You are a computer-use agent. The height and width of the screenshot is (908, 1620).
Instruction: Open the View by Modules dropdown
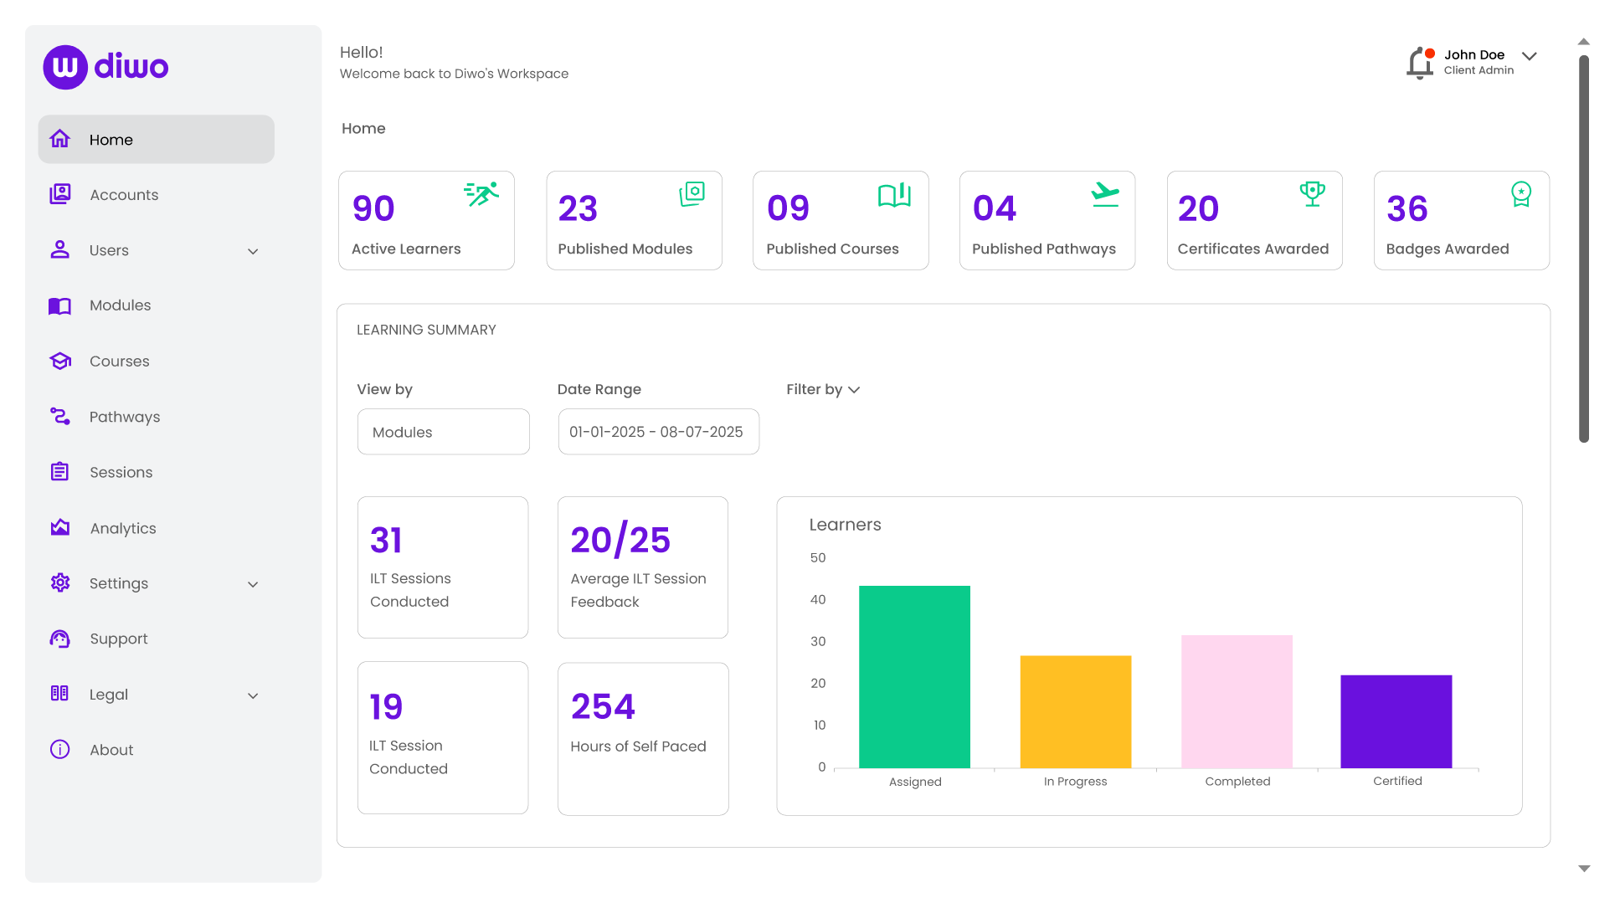click(x=444, y=432)
